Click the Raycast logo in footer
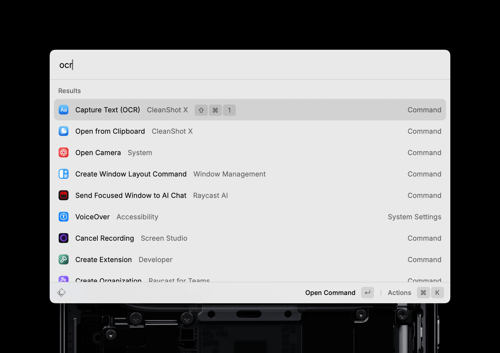This screenshot has width=500, height=353. (61, 293)
